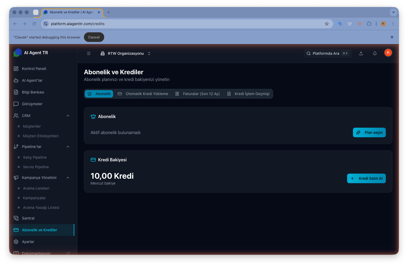This screenshot has height=266, width=408.
Task: Click the browser address bar URL
Action: tap(77, 24)
